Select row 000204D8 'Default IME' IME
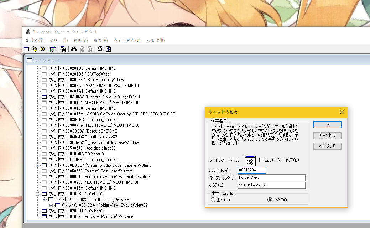Viewport: 370px width, 228px height. coord(82,68)
